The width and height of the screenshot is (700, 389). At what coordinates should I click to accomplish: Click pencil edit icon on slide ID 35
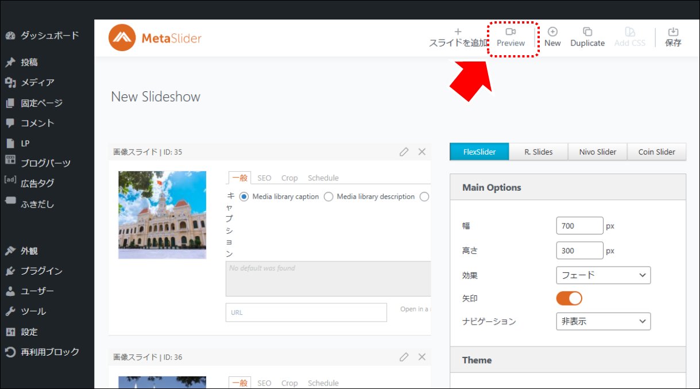404,152
